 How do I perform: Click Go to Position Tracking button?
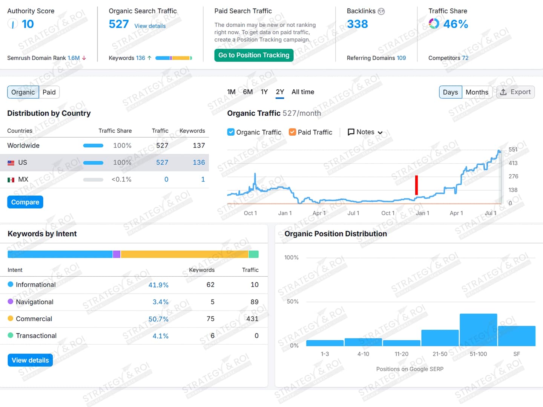253,55
